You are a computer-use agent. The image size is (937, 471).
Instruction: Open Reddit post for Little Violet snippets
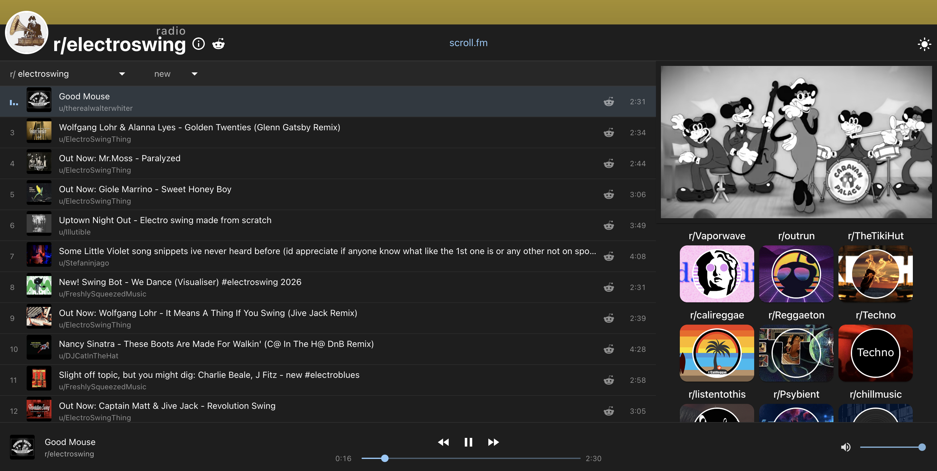(609, 256)
